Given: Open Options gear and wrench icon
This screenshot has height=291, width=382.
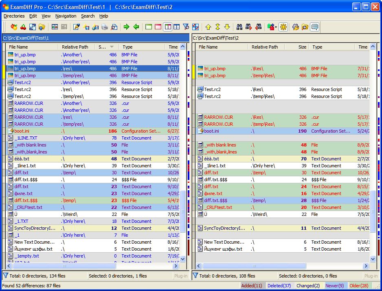Looking at the screenshot, I should pos(296,27).
